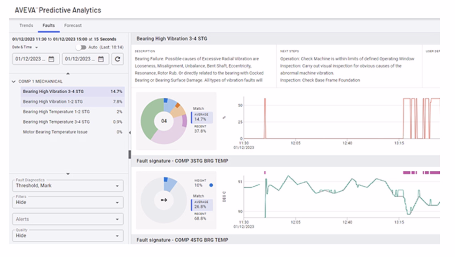Click the NEXT STEPS label
Image resolution: width=455 pixels, height=257 pixels.
tap(290, 51)
